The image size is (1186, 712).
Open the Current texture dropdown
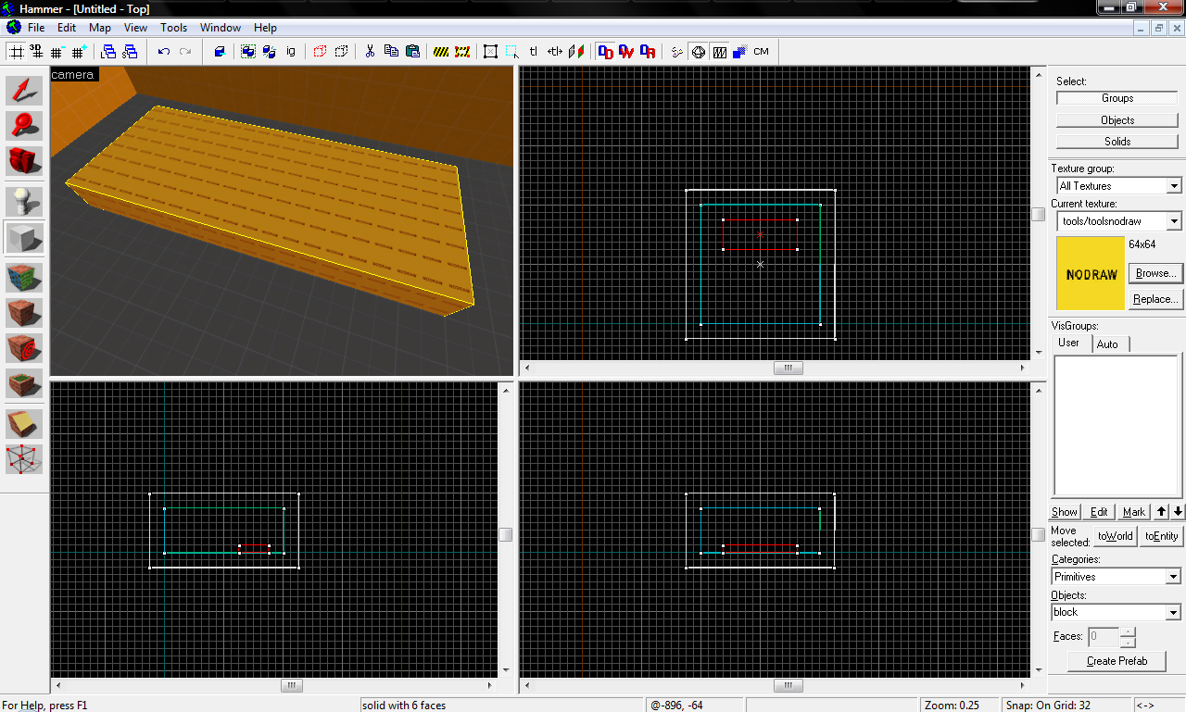[x=1174, y=221]
